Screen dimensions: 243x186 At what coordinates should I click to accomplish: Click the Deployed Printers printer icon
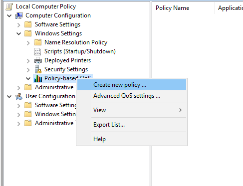pos(38,60)
